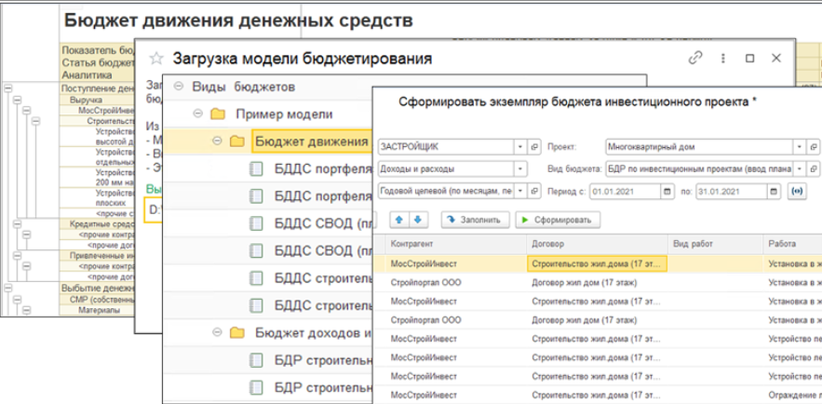
Task: Click Аналитика header in the report
Action: click(98, 74)
